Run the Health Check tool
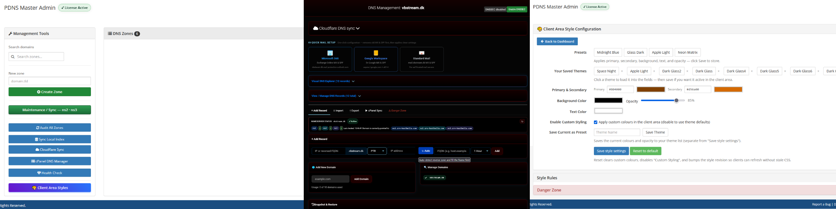 pyautogui.click(x=50, y=173)
